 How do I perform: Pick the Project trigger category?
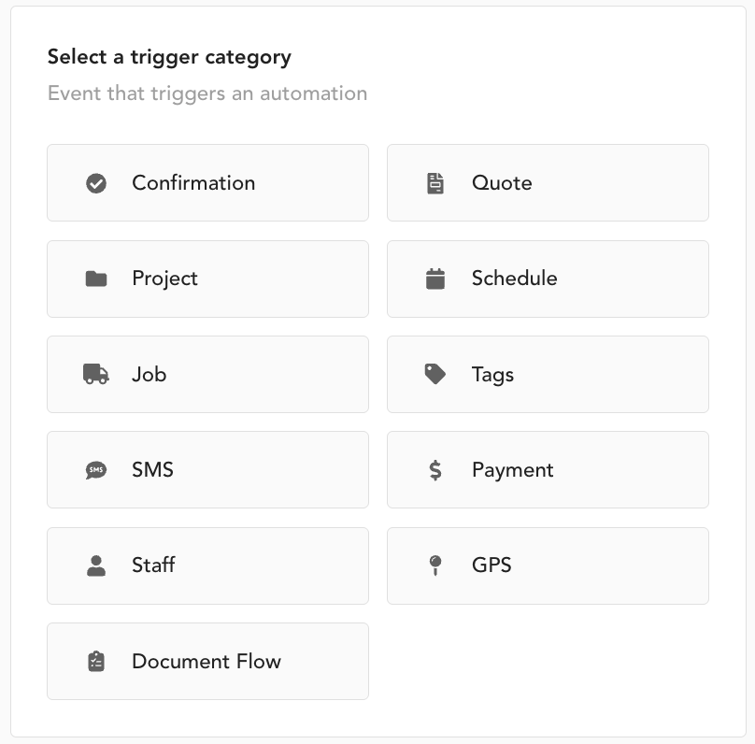(x=207, y=279)
